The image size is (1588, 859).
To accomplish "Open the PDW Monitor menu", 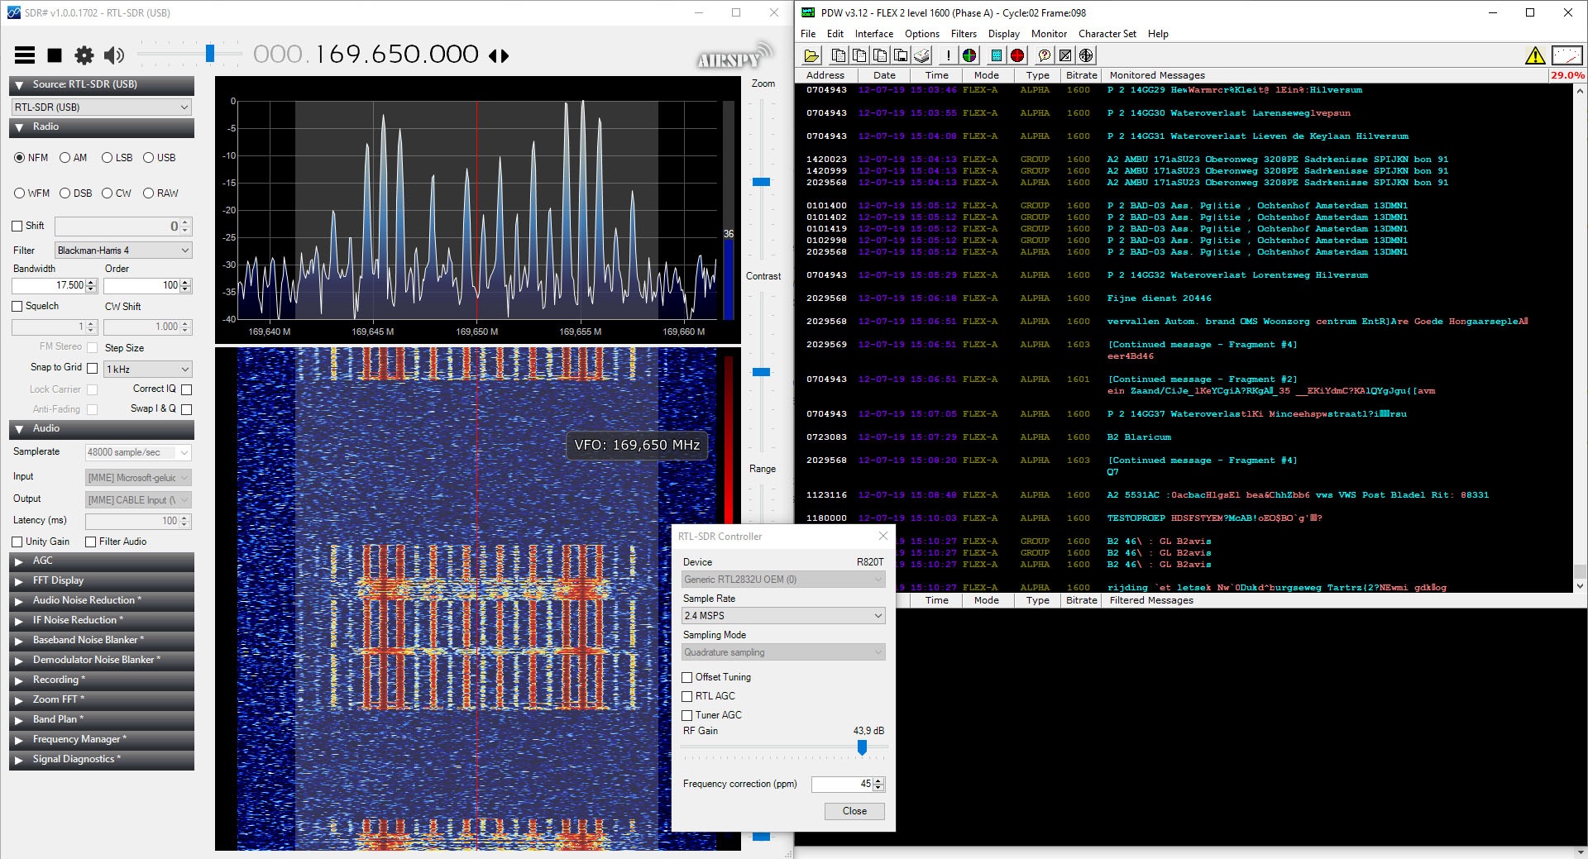I will coord(1049,34).
